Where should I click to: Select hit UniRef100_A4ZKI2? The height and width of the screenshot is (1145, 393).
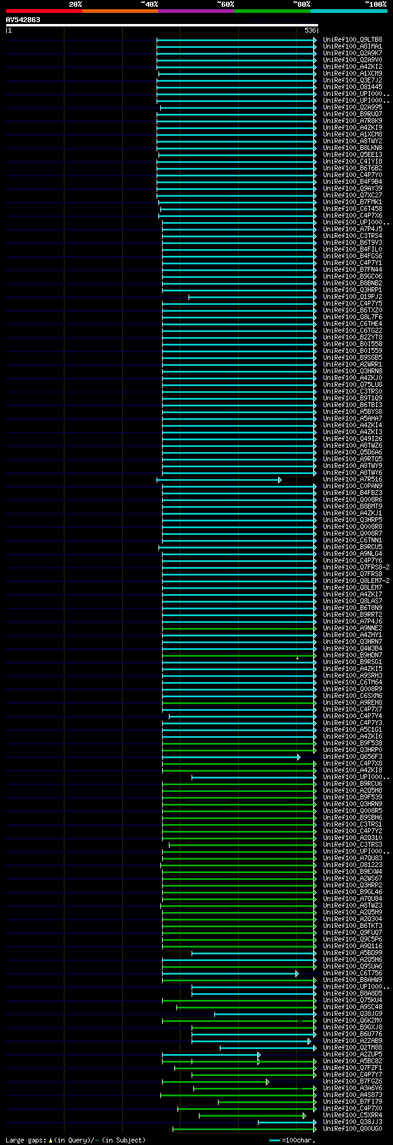352,67
